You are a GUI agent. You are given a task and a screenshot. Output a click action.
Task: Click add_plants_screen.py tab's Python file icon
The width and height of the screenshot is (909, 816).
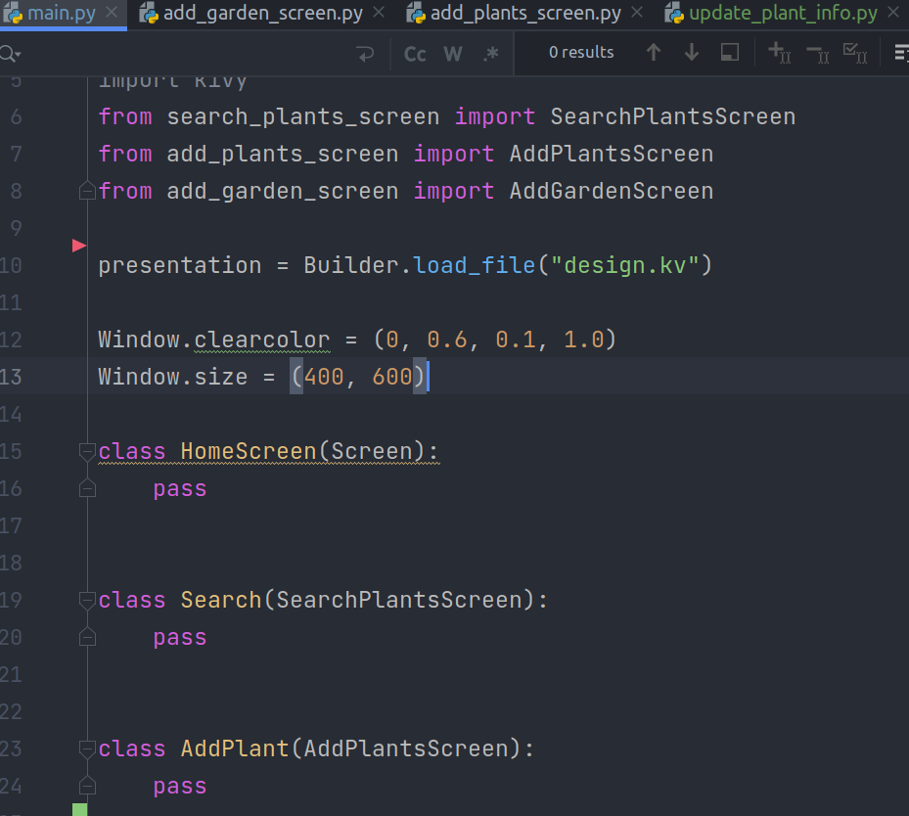tap(416, 13)
